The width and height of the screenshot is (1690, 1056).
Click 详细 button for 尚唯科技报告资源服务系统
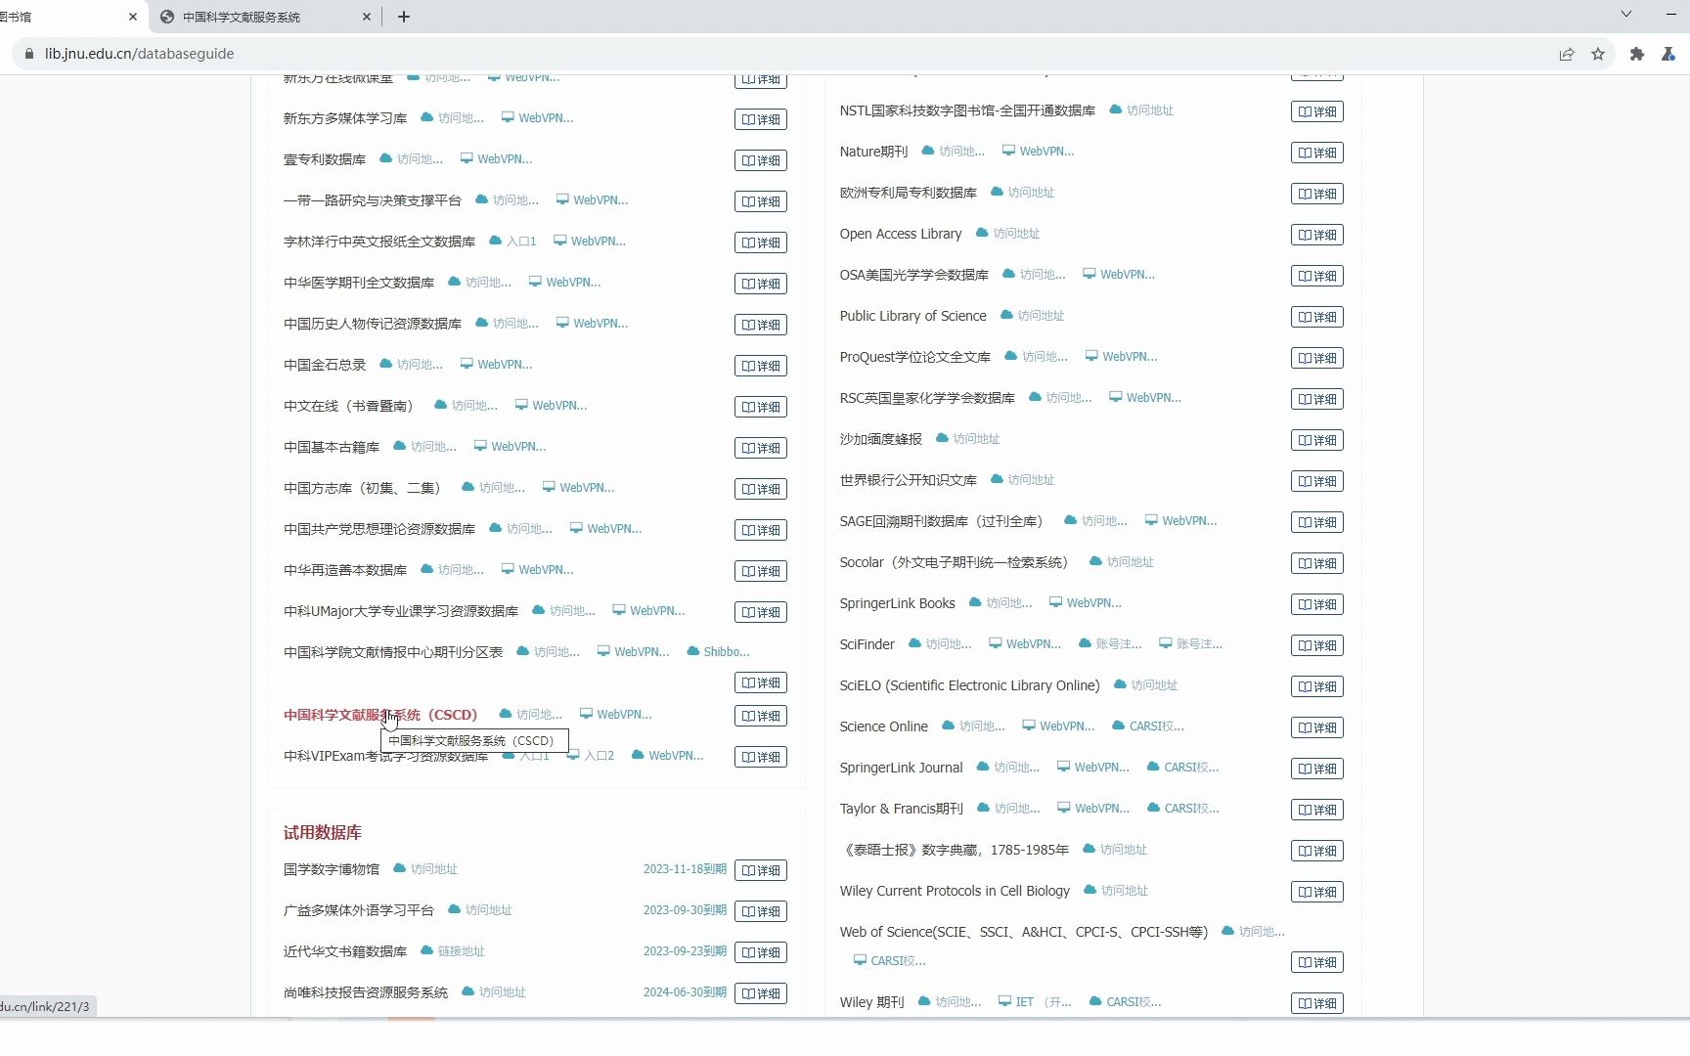(x=761, y=993)
